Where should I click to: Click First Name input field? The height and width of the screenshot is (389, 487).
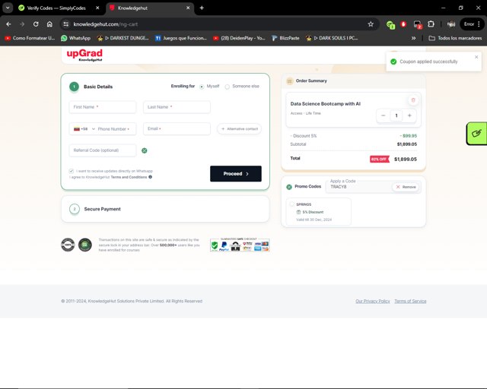pyautogui.click(x=103, y=107)
